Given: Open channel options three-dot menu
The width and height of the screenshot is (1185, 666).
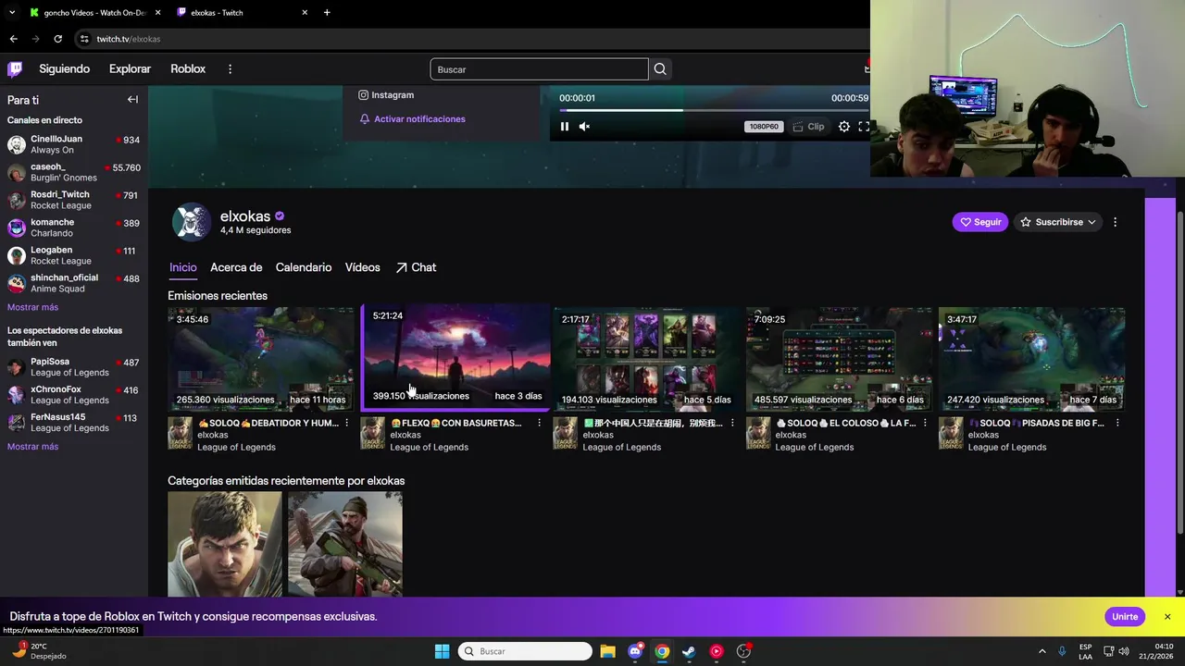Looking at the screenshot, I should [1115, 222].
